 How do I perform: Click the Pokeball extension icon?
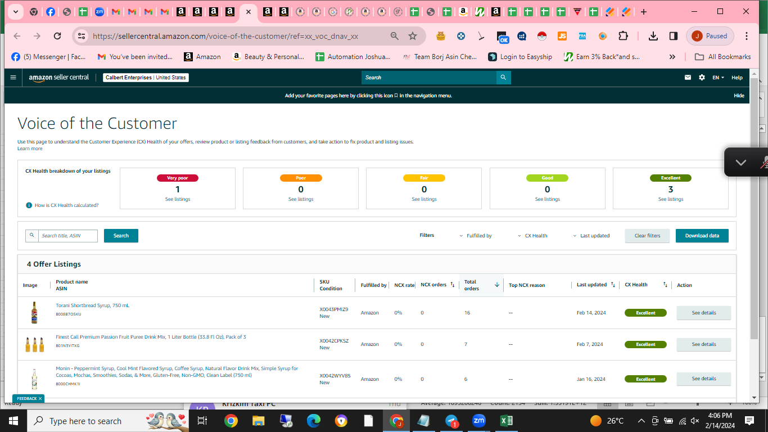(x=541, y=36)
